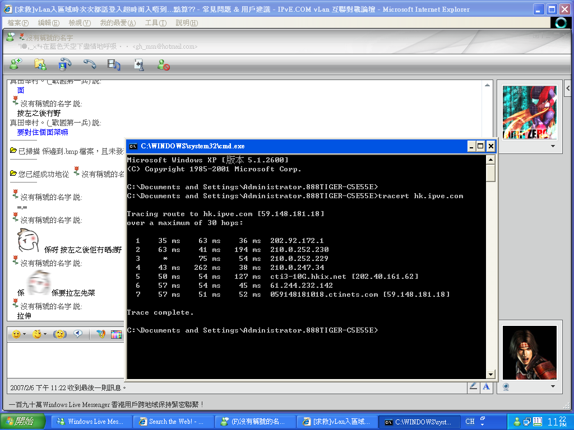Open the 編輯(E) menu
This screenshot has height=430, width=574.
[x=49, y=22]
